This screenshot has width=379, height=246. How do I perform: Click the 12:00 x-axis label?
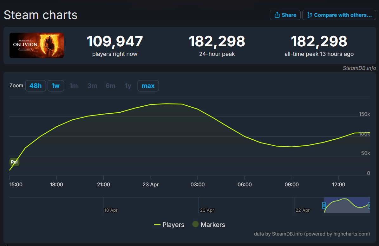pos(339,184)
